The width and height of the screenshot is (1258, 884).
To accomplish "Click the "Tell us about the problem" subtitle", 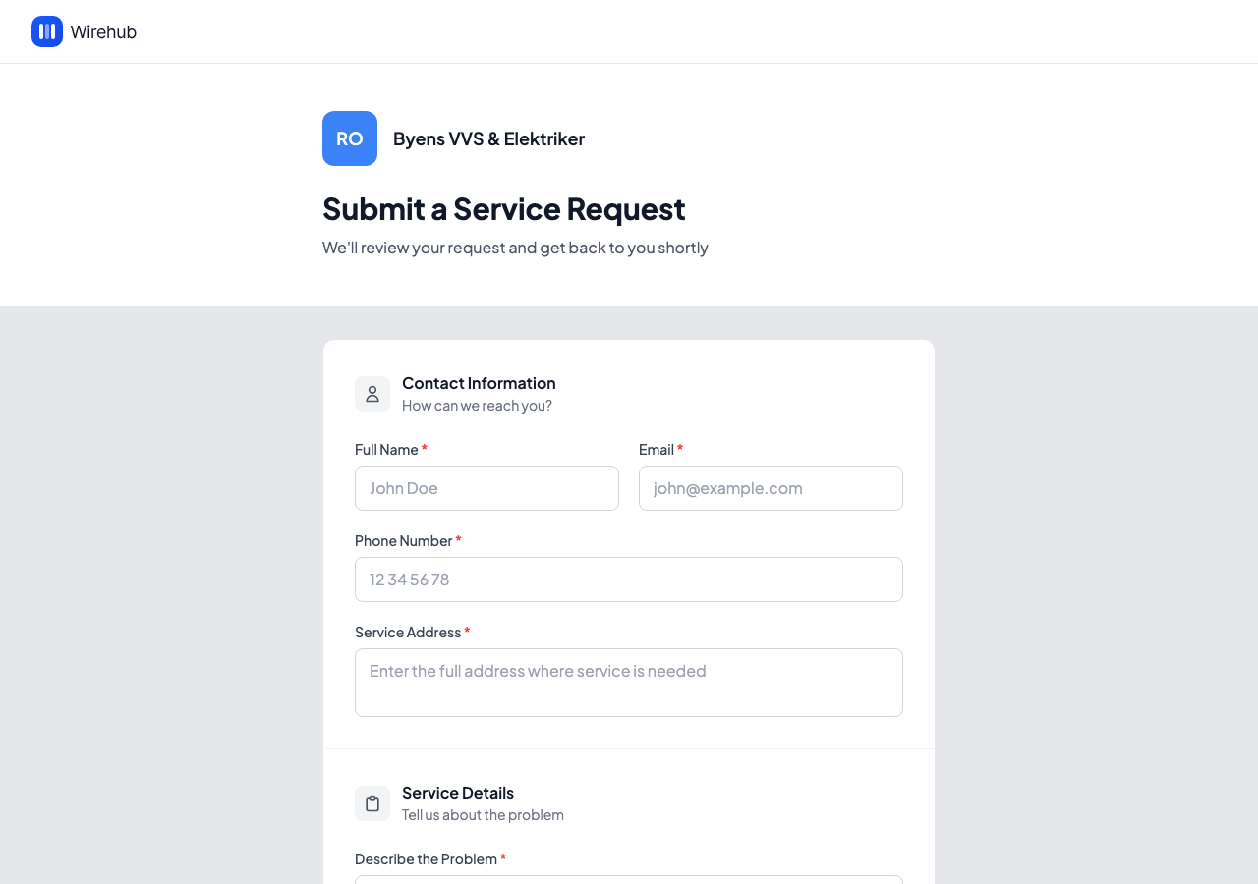I will pos(483,814).
